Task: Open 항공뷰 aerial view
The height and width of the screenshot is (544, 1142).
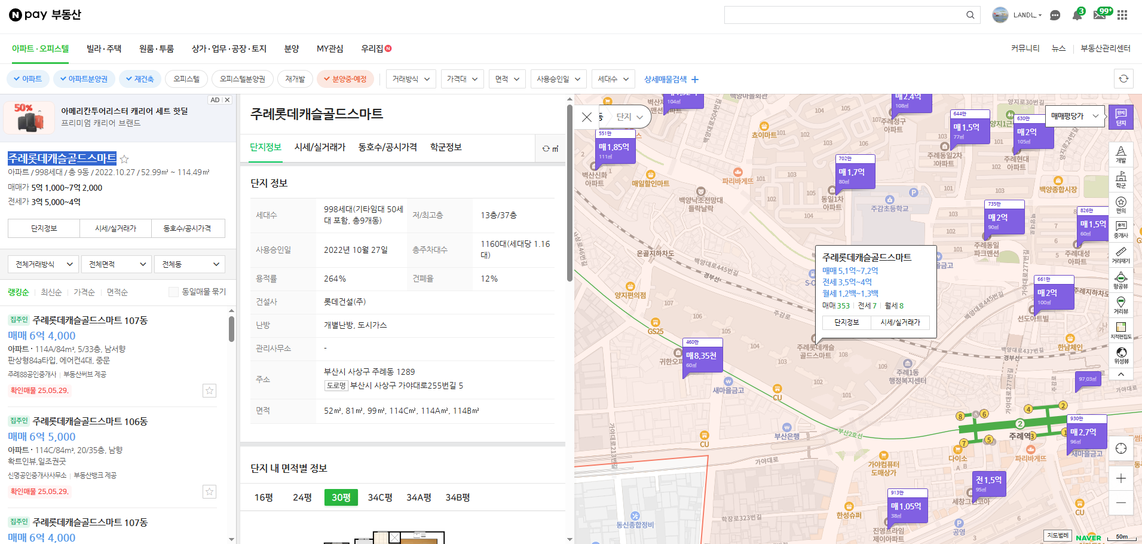Action: click(1121, 280)
